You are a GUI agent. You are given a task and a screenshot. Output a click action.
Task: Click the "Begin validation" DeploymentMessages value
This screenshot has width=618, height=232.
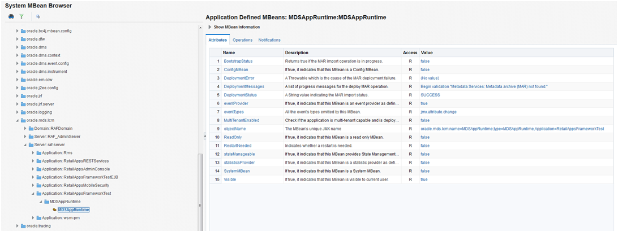tap(484, 86)
